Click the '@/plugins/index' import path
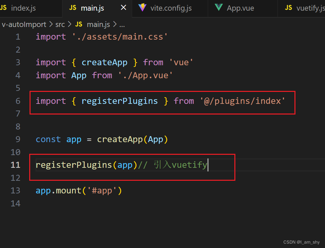 coord(243,101)
